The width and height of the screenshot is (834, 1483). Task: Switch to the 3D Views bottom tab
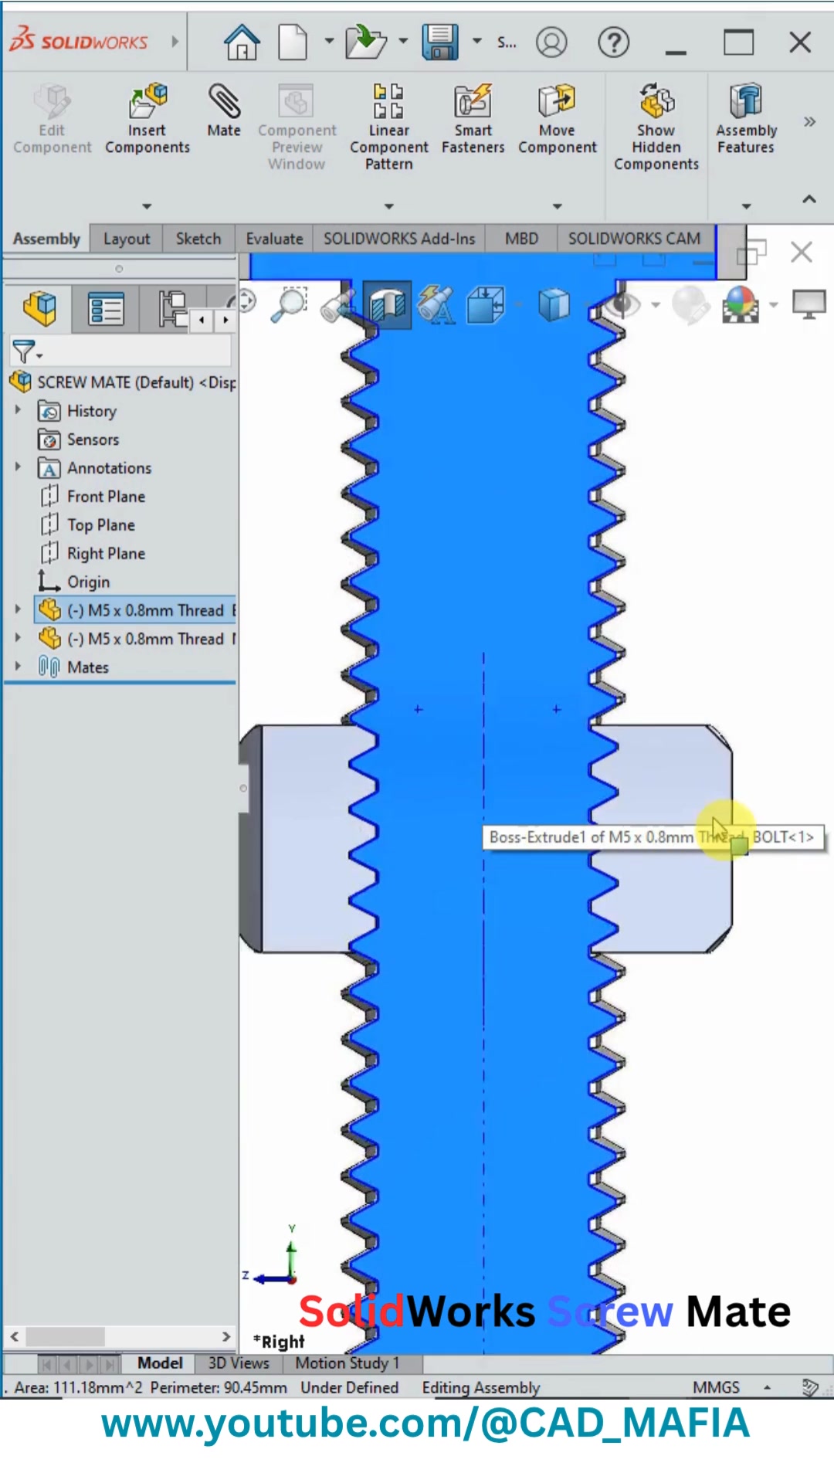click(239, 1363)
